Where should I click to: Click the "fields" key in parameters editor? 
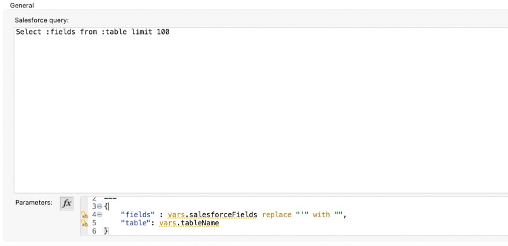click(138, 215)
